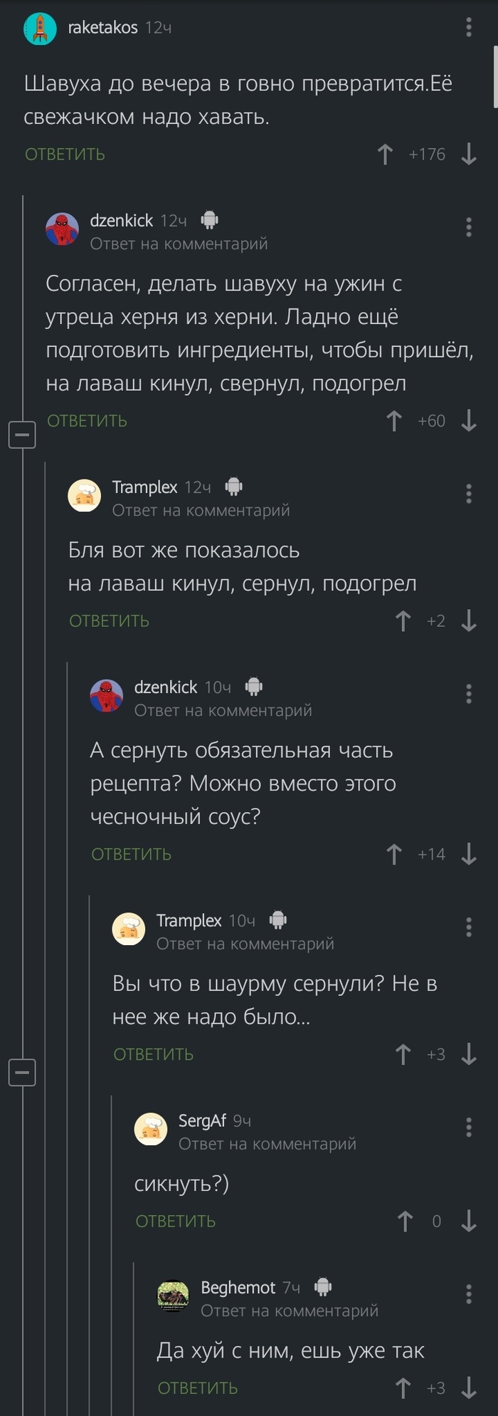Click ОТВЕТИТЬ under raketakos' comment
This screenshot has height=1416, width=498.
pyautogui.click(x=64, y=154)
